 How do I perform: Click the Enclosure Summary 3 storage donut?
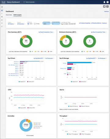[90, 41]
